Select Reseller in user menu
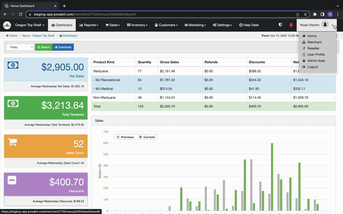This screenshot has height=214, width=343. 313,49
